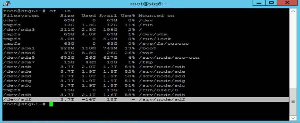Click the scrollbar thumb grip
This screenshot has width=300, height=123.
[x=293, y=102]
